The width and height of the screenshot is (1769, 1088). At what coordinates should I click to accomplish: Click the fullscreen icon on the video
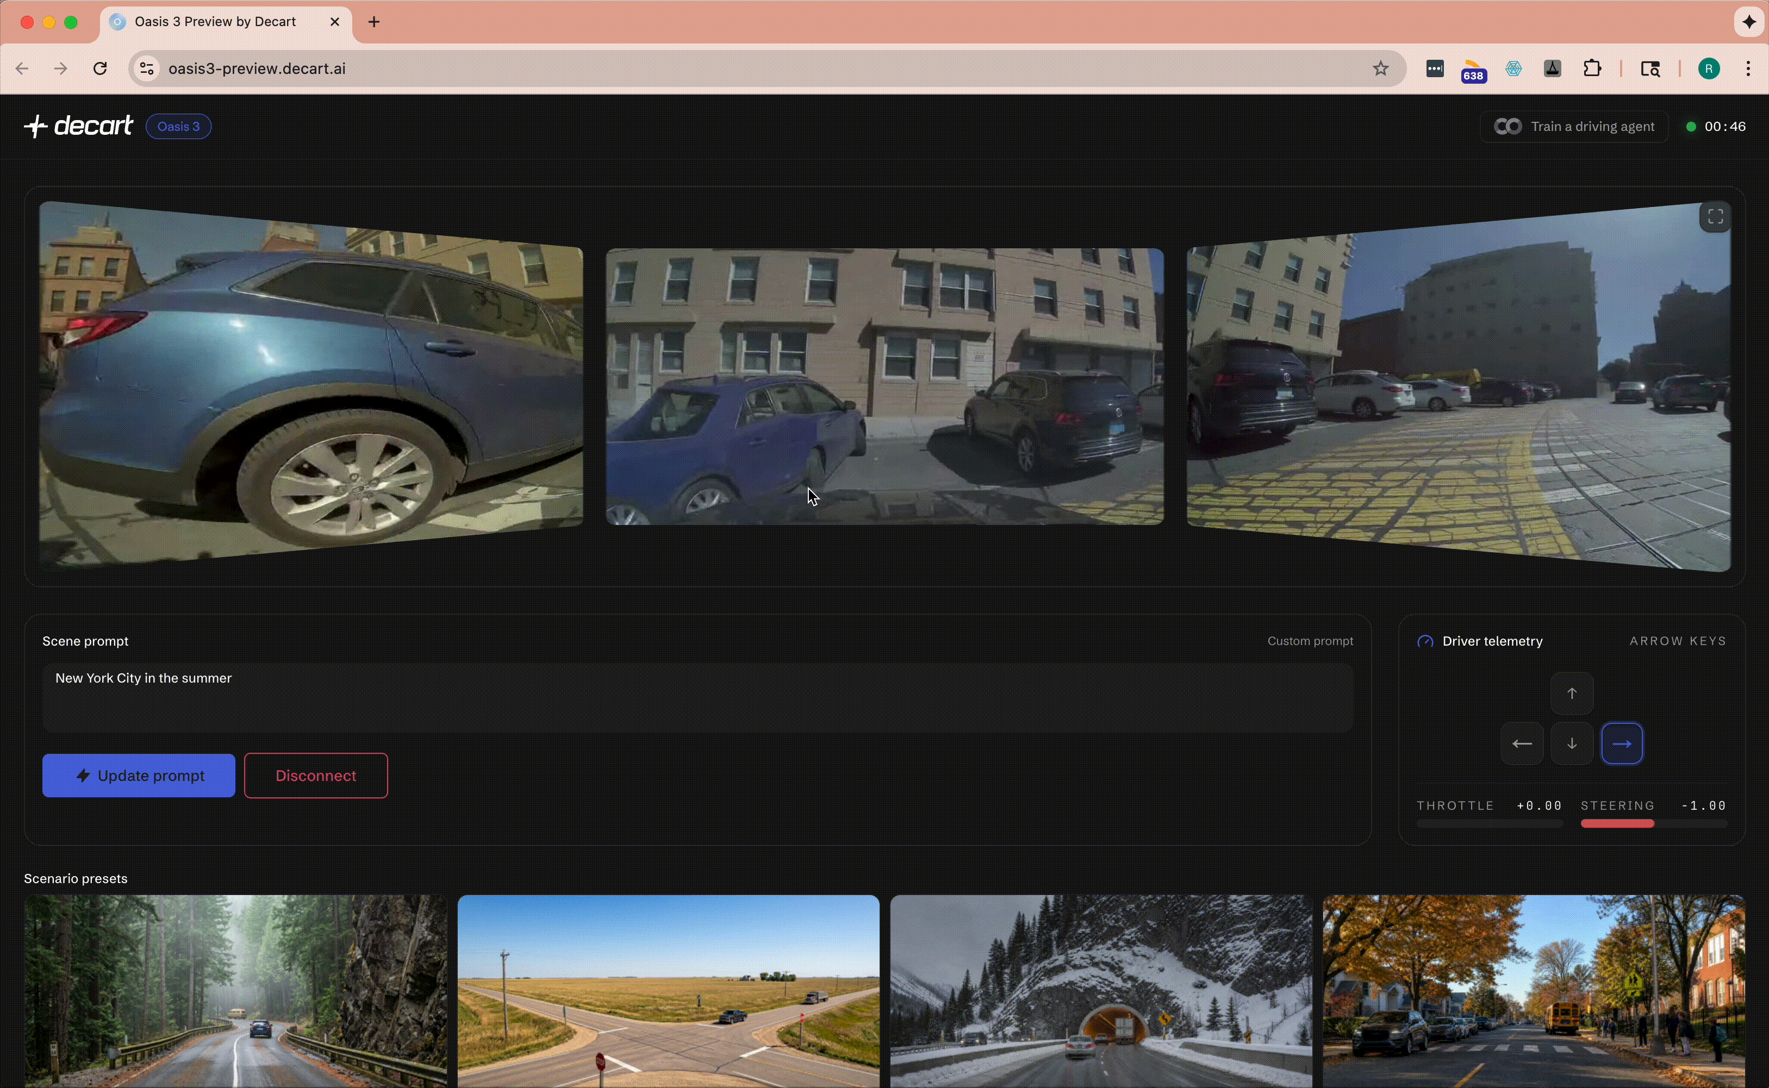(1715, 217)
